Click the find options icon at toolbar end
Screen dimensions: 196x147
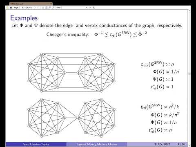pos(94,8)
